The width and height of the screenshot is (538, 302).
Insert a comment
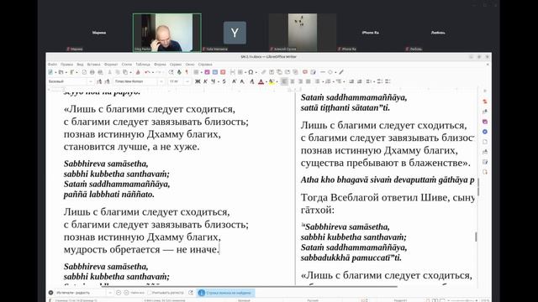[305, 72]
